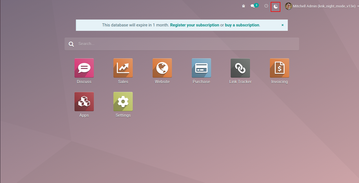Expand the Mitchell Admin user menu

tap(322, 6)
